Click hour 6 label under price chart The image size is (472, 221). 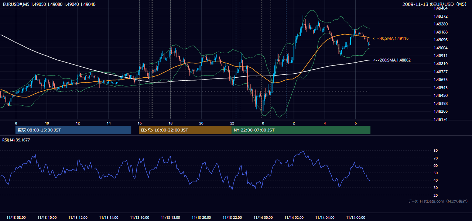[x=356, y=123]
